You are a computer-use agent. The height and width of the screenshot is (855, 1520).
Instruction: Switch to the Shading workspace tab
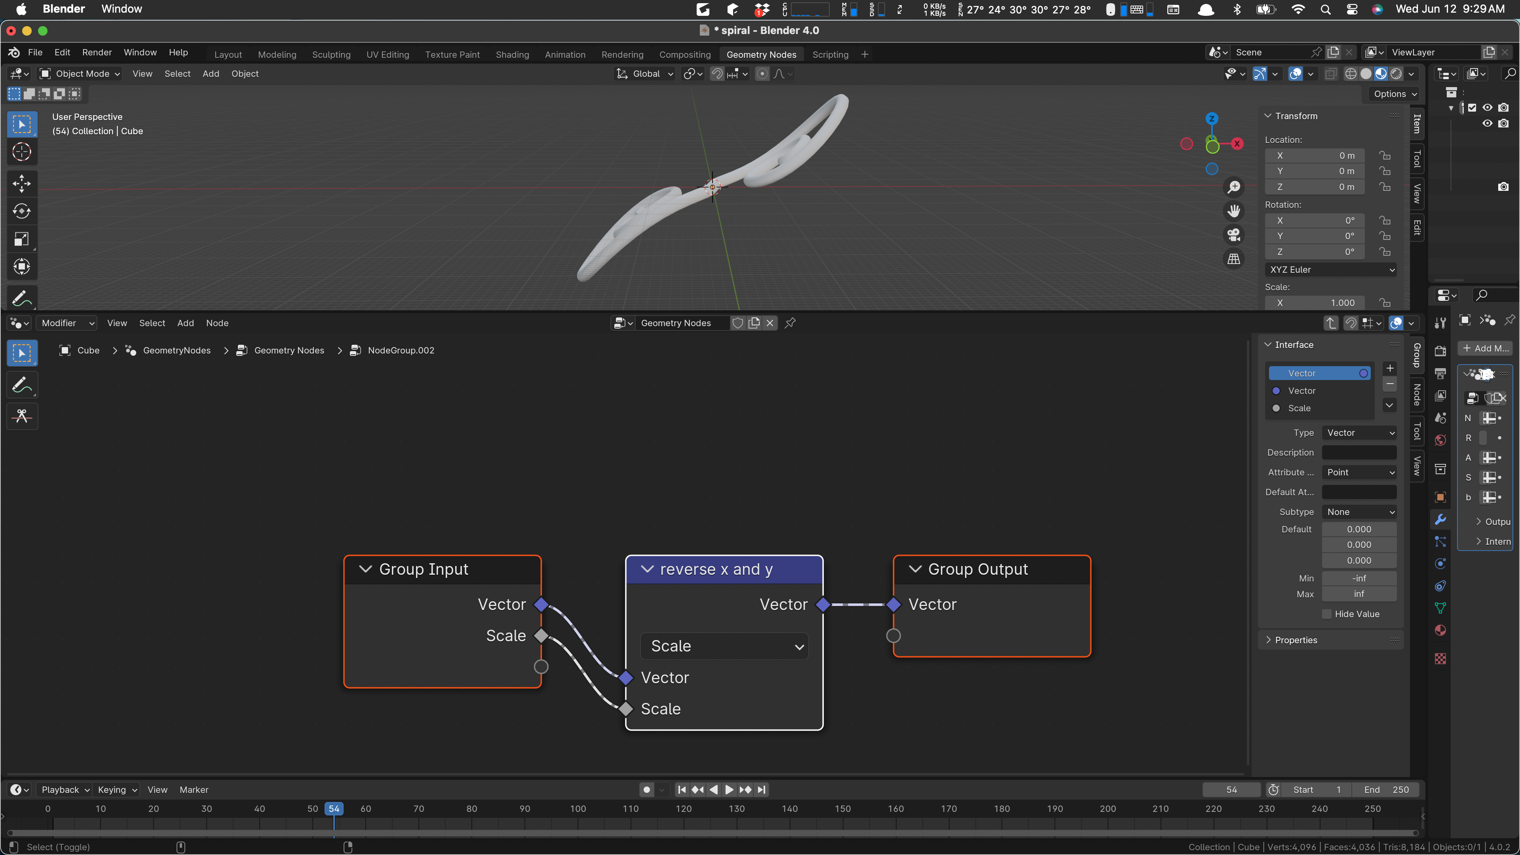(x=512, y=54)
